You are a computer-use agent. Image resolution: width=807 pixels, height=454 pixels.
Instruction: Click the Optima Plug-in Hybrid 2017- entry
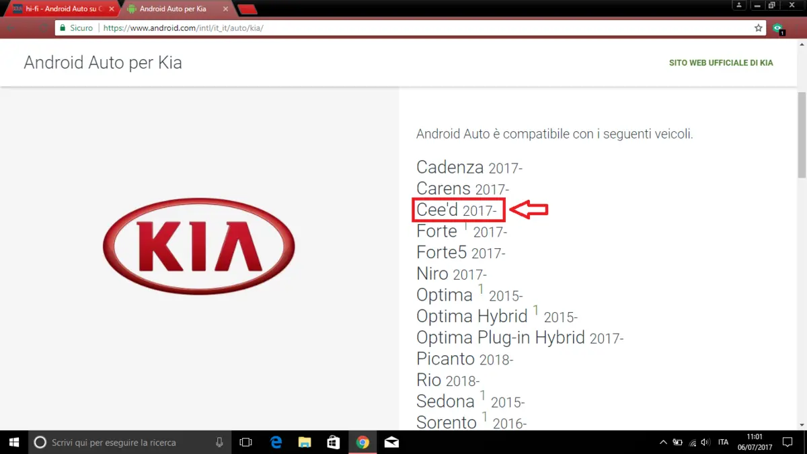pyautogui.click(x=520, y=338)
